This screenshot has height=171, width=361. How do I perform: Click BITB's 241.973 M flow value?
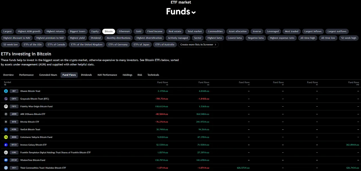(203, 122)
